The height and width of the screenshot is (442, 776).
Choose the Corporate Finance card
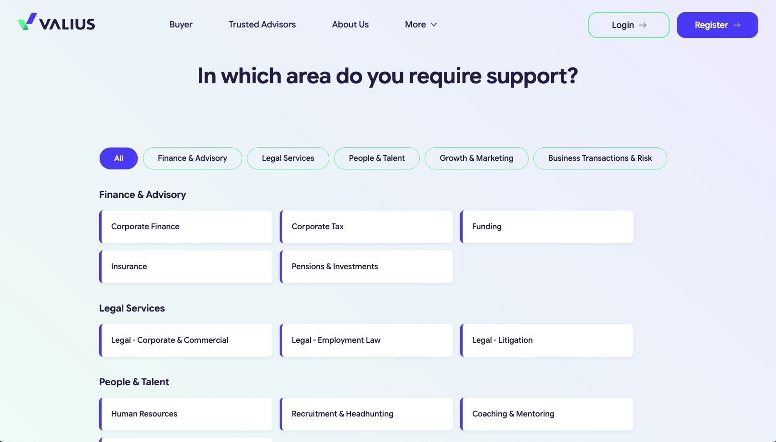pyautogui.click(x=186, y=227)
